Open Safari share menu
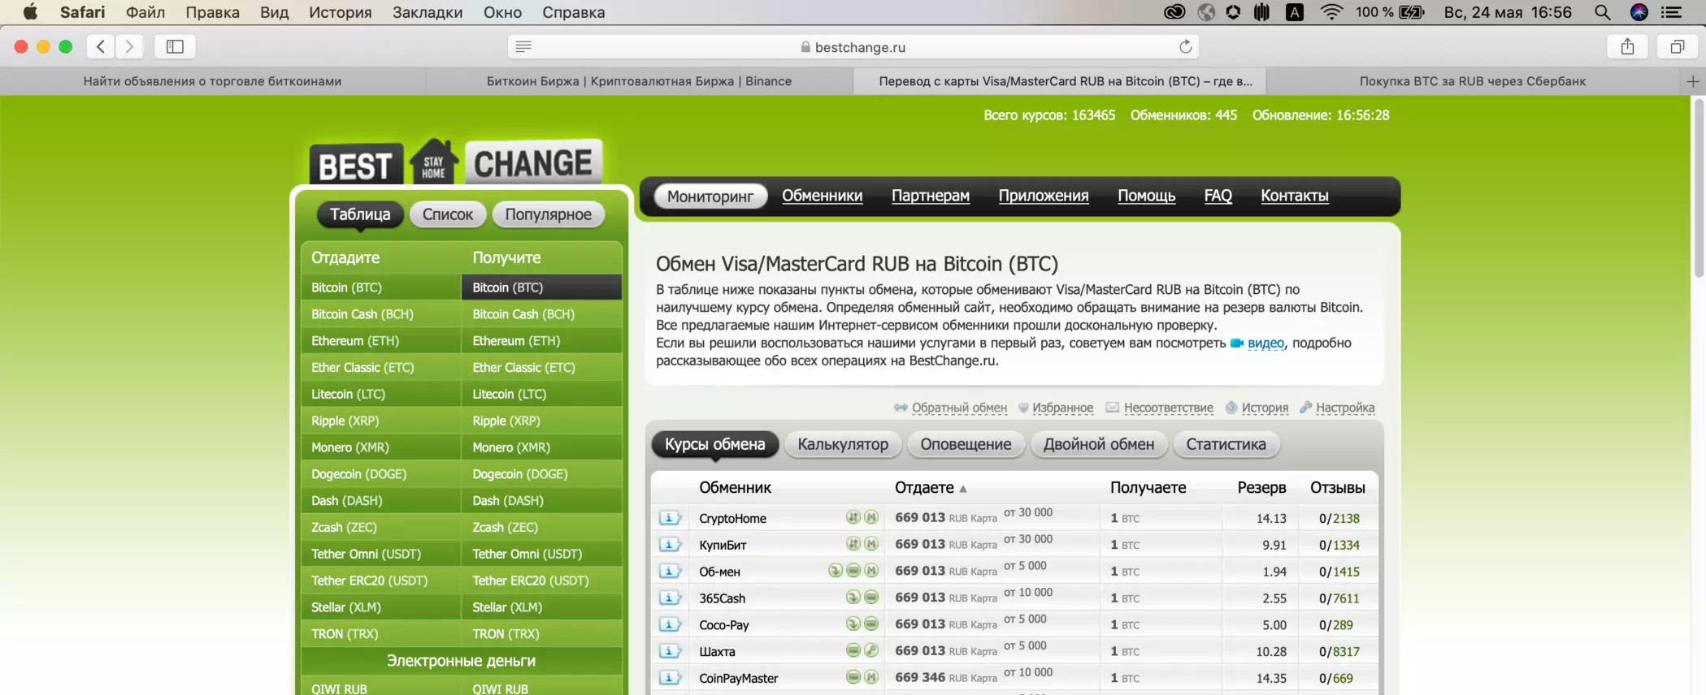Viewport: 1706px width, 695px height. [x=1627, y=46]
